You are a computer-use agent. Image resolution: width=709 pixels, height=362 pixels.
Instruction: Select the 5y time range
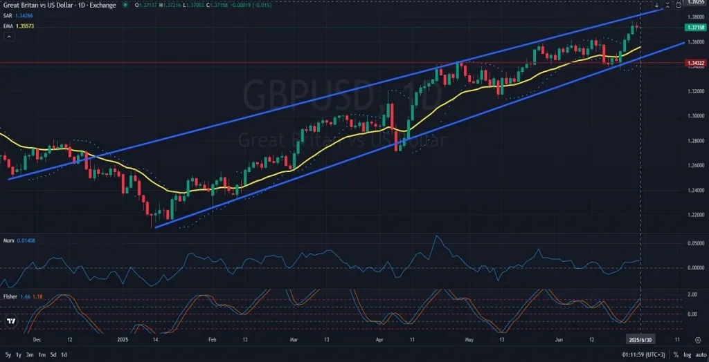pyautogui.click(x=8, y=354)
